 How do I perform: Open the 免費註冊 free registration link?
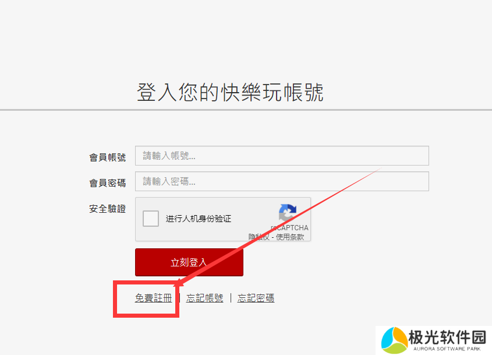tap(154, 298)
